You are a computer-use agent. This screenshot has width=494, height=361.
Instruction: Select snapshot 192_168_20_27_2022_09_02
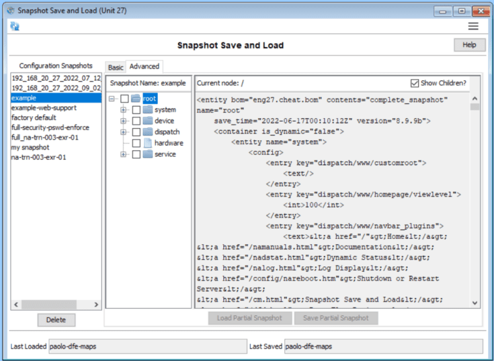[x=56, y=88]
